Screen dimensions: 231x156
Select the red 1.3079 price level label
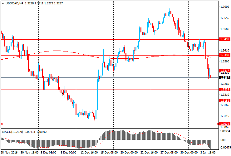click(x=224, y=124)
